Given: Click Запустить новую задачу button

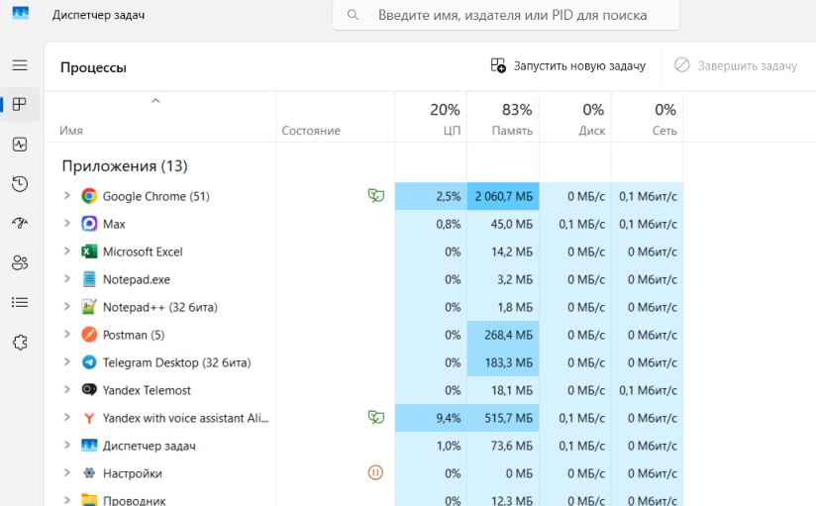Looking at the screenshot, I should point(568,66).
